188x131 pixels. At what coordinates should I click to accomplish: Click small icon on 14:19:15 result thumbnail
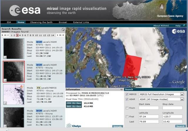tap(5, 57)
